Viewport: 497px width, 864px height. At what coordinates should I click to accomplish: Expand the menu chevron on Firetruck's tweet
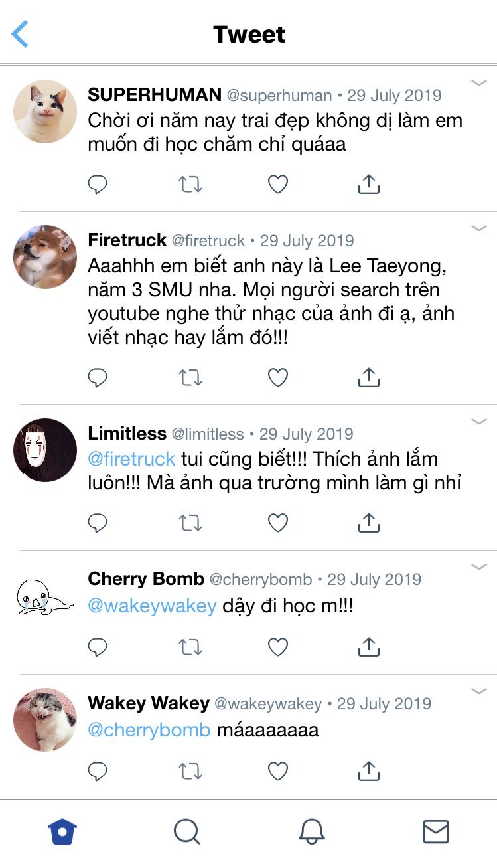click(479, 228)
